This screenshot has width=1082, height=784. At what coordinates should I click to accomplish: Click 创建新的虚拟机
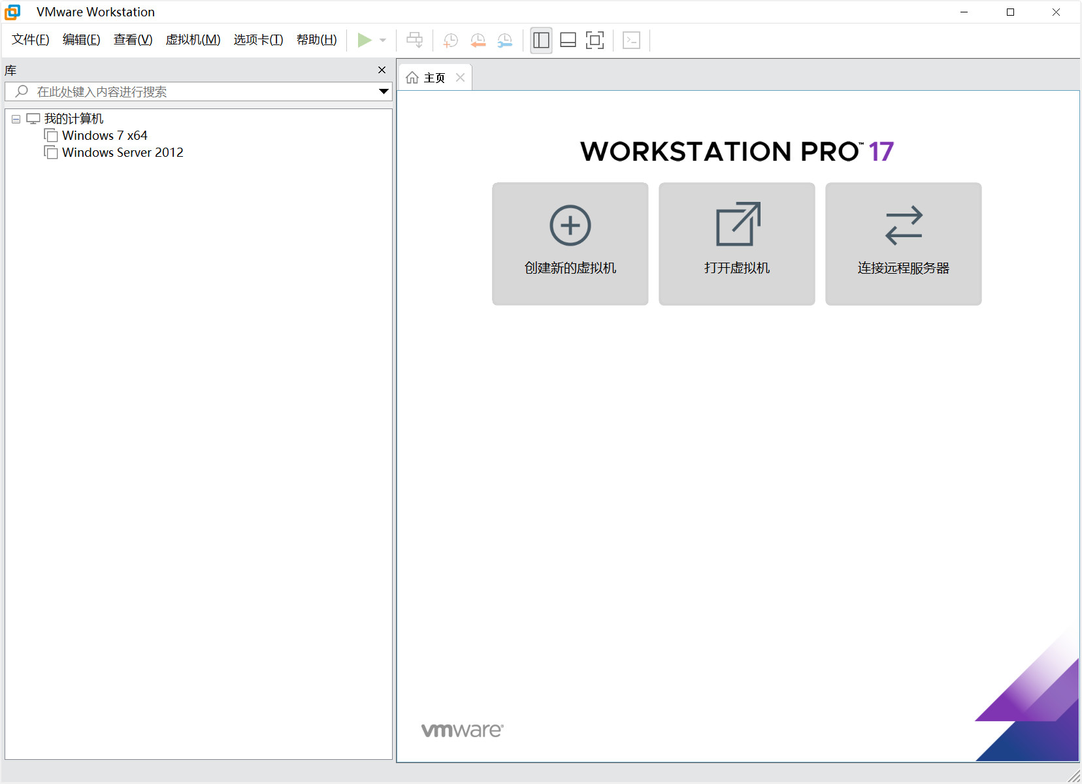tap(570, 244)
